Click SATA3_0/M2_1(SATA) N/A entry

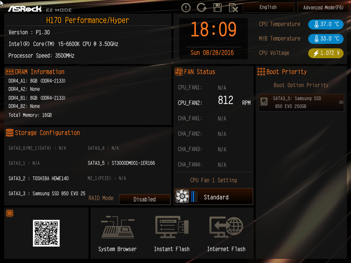pyautogui.click(x=37, y=148)
